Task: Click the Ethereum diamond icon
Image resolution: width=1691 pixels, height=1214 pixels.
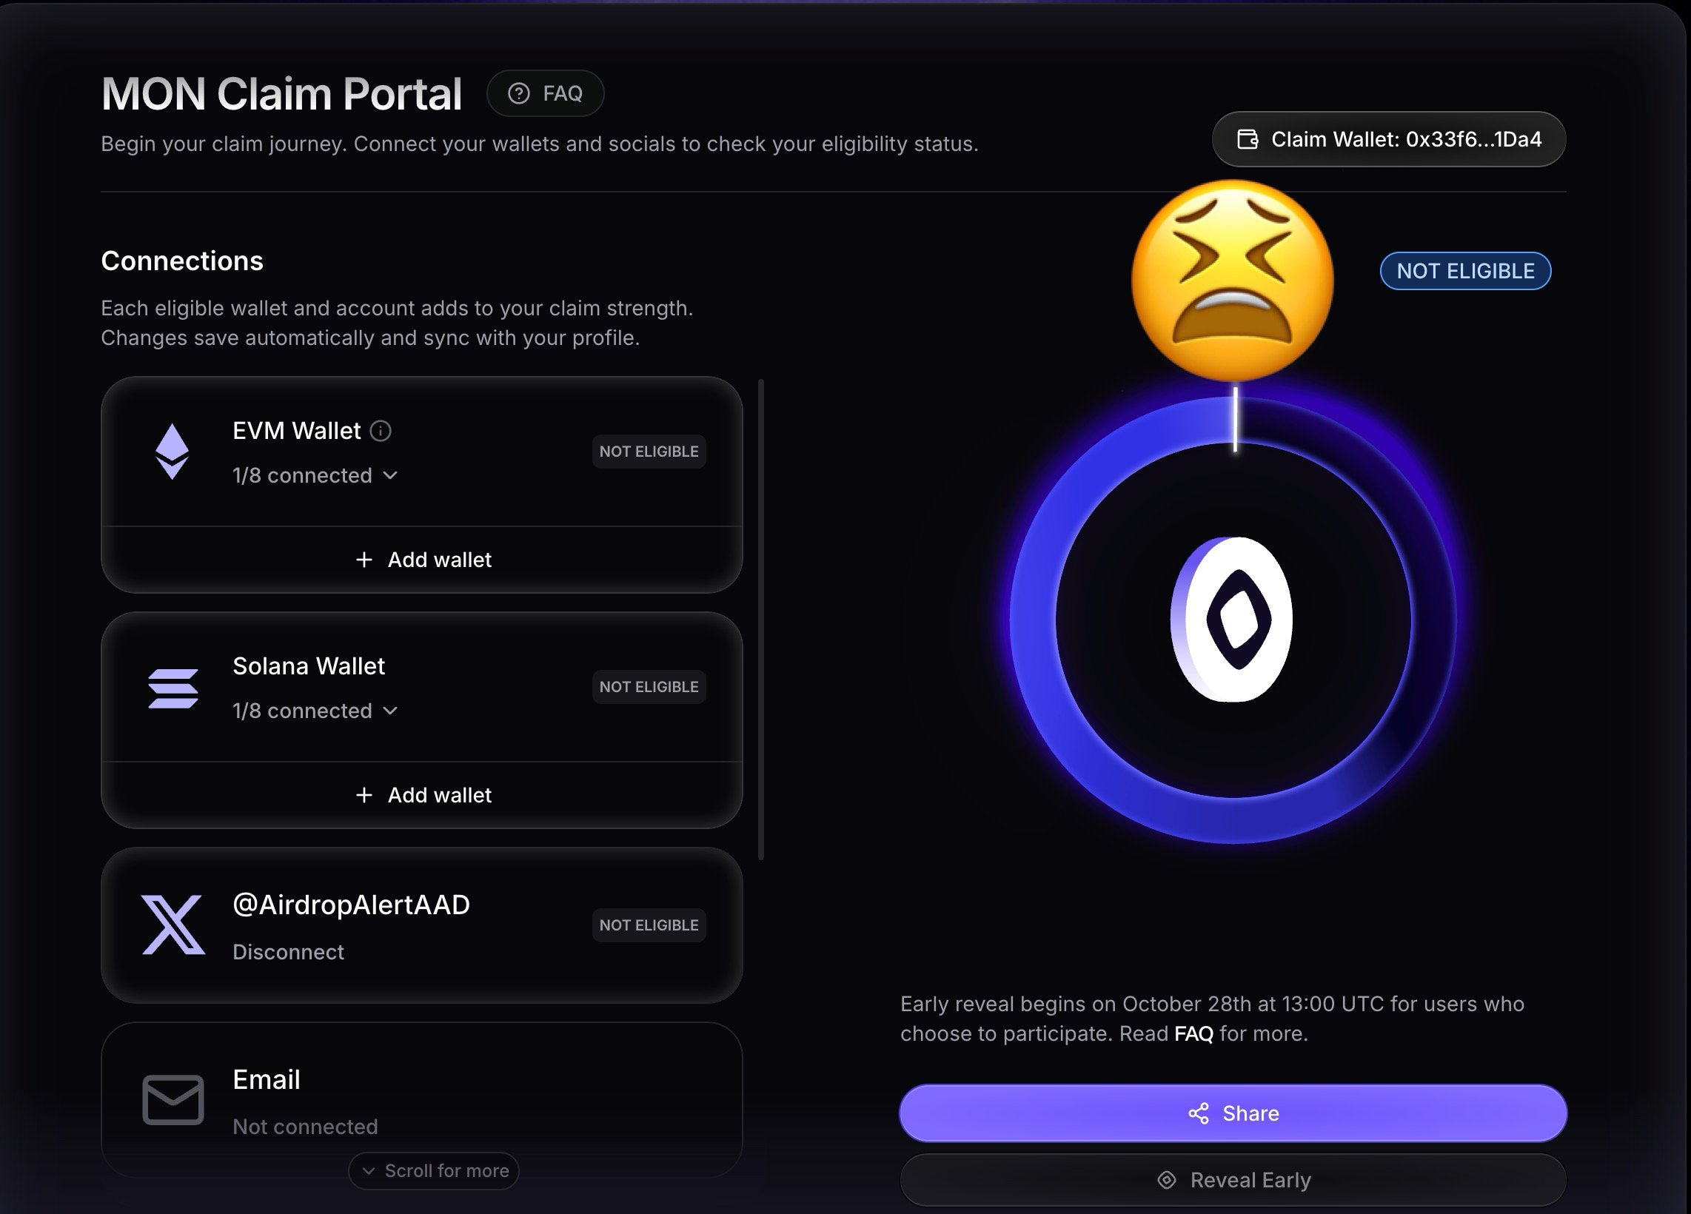Action: tap(173, 451)
